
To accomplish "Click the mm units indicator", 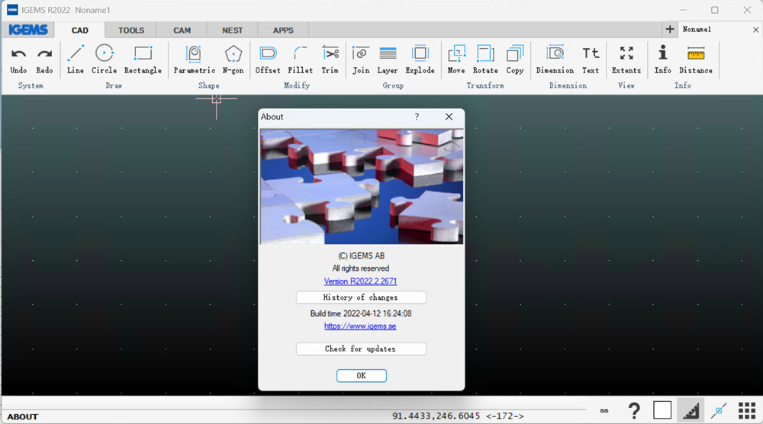I will [604, 411].
